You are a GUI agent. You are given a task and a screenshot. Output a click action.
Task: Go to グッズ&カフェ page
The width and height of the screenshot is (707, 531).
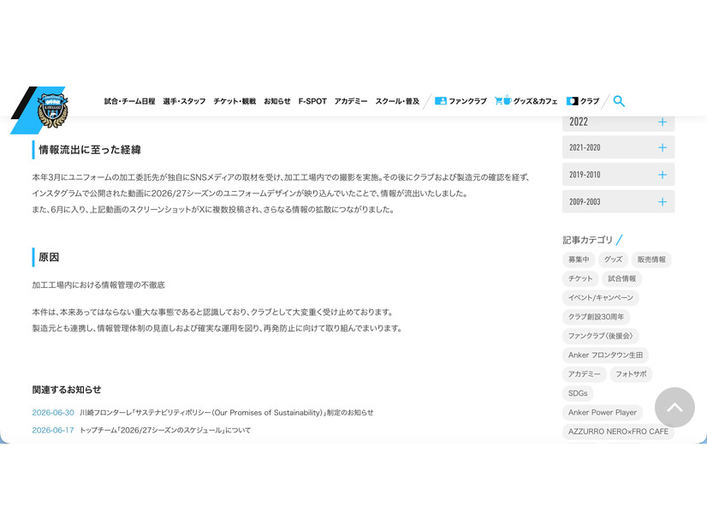535,101
